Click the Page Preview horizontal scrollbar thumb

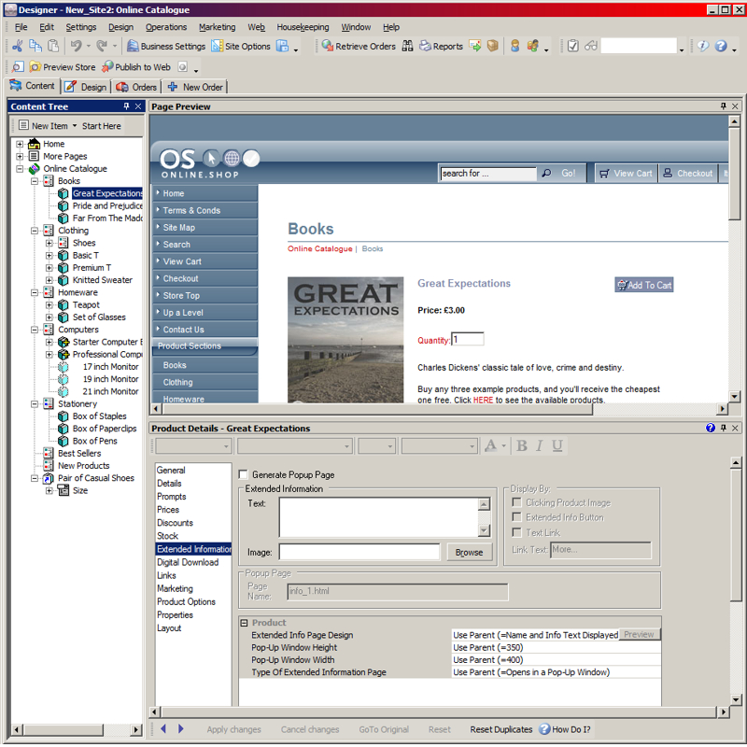click(x=377, y=409)
